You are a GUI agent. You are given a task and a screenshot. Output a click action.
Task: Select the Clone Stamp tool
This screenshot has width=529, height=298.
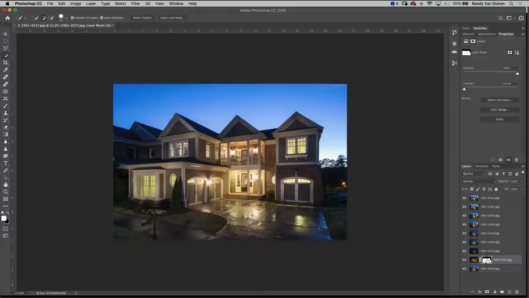point(5,113)
